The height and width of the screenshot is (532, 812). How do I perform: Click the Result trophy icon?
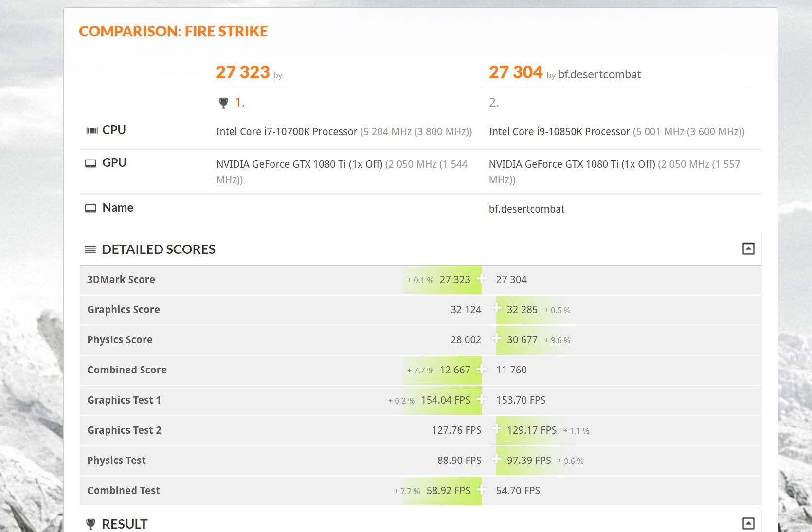coord(90,524)
